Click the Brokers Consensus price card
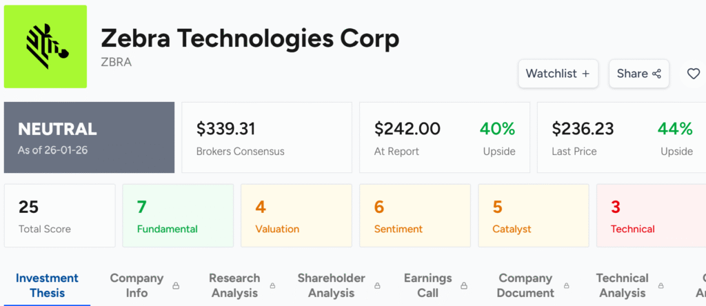Screen dimensions: 706x306 266,138
